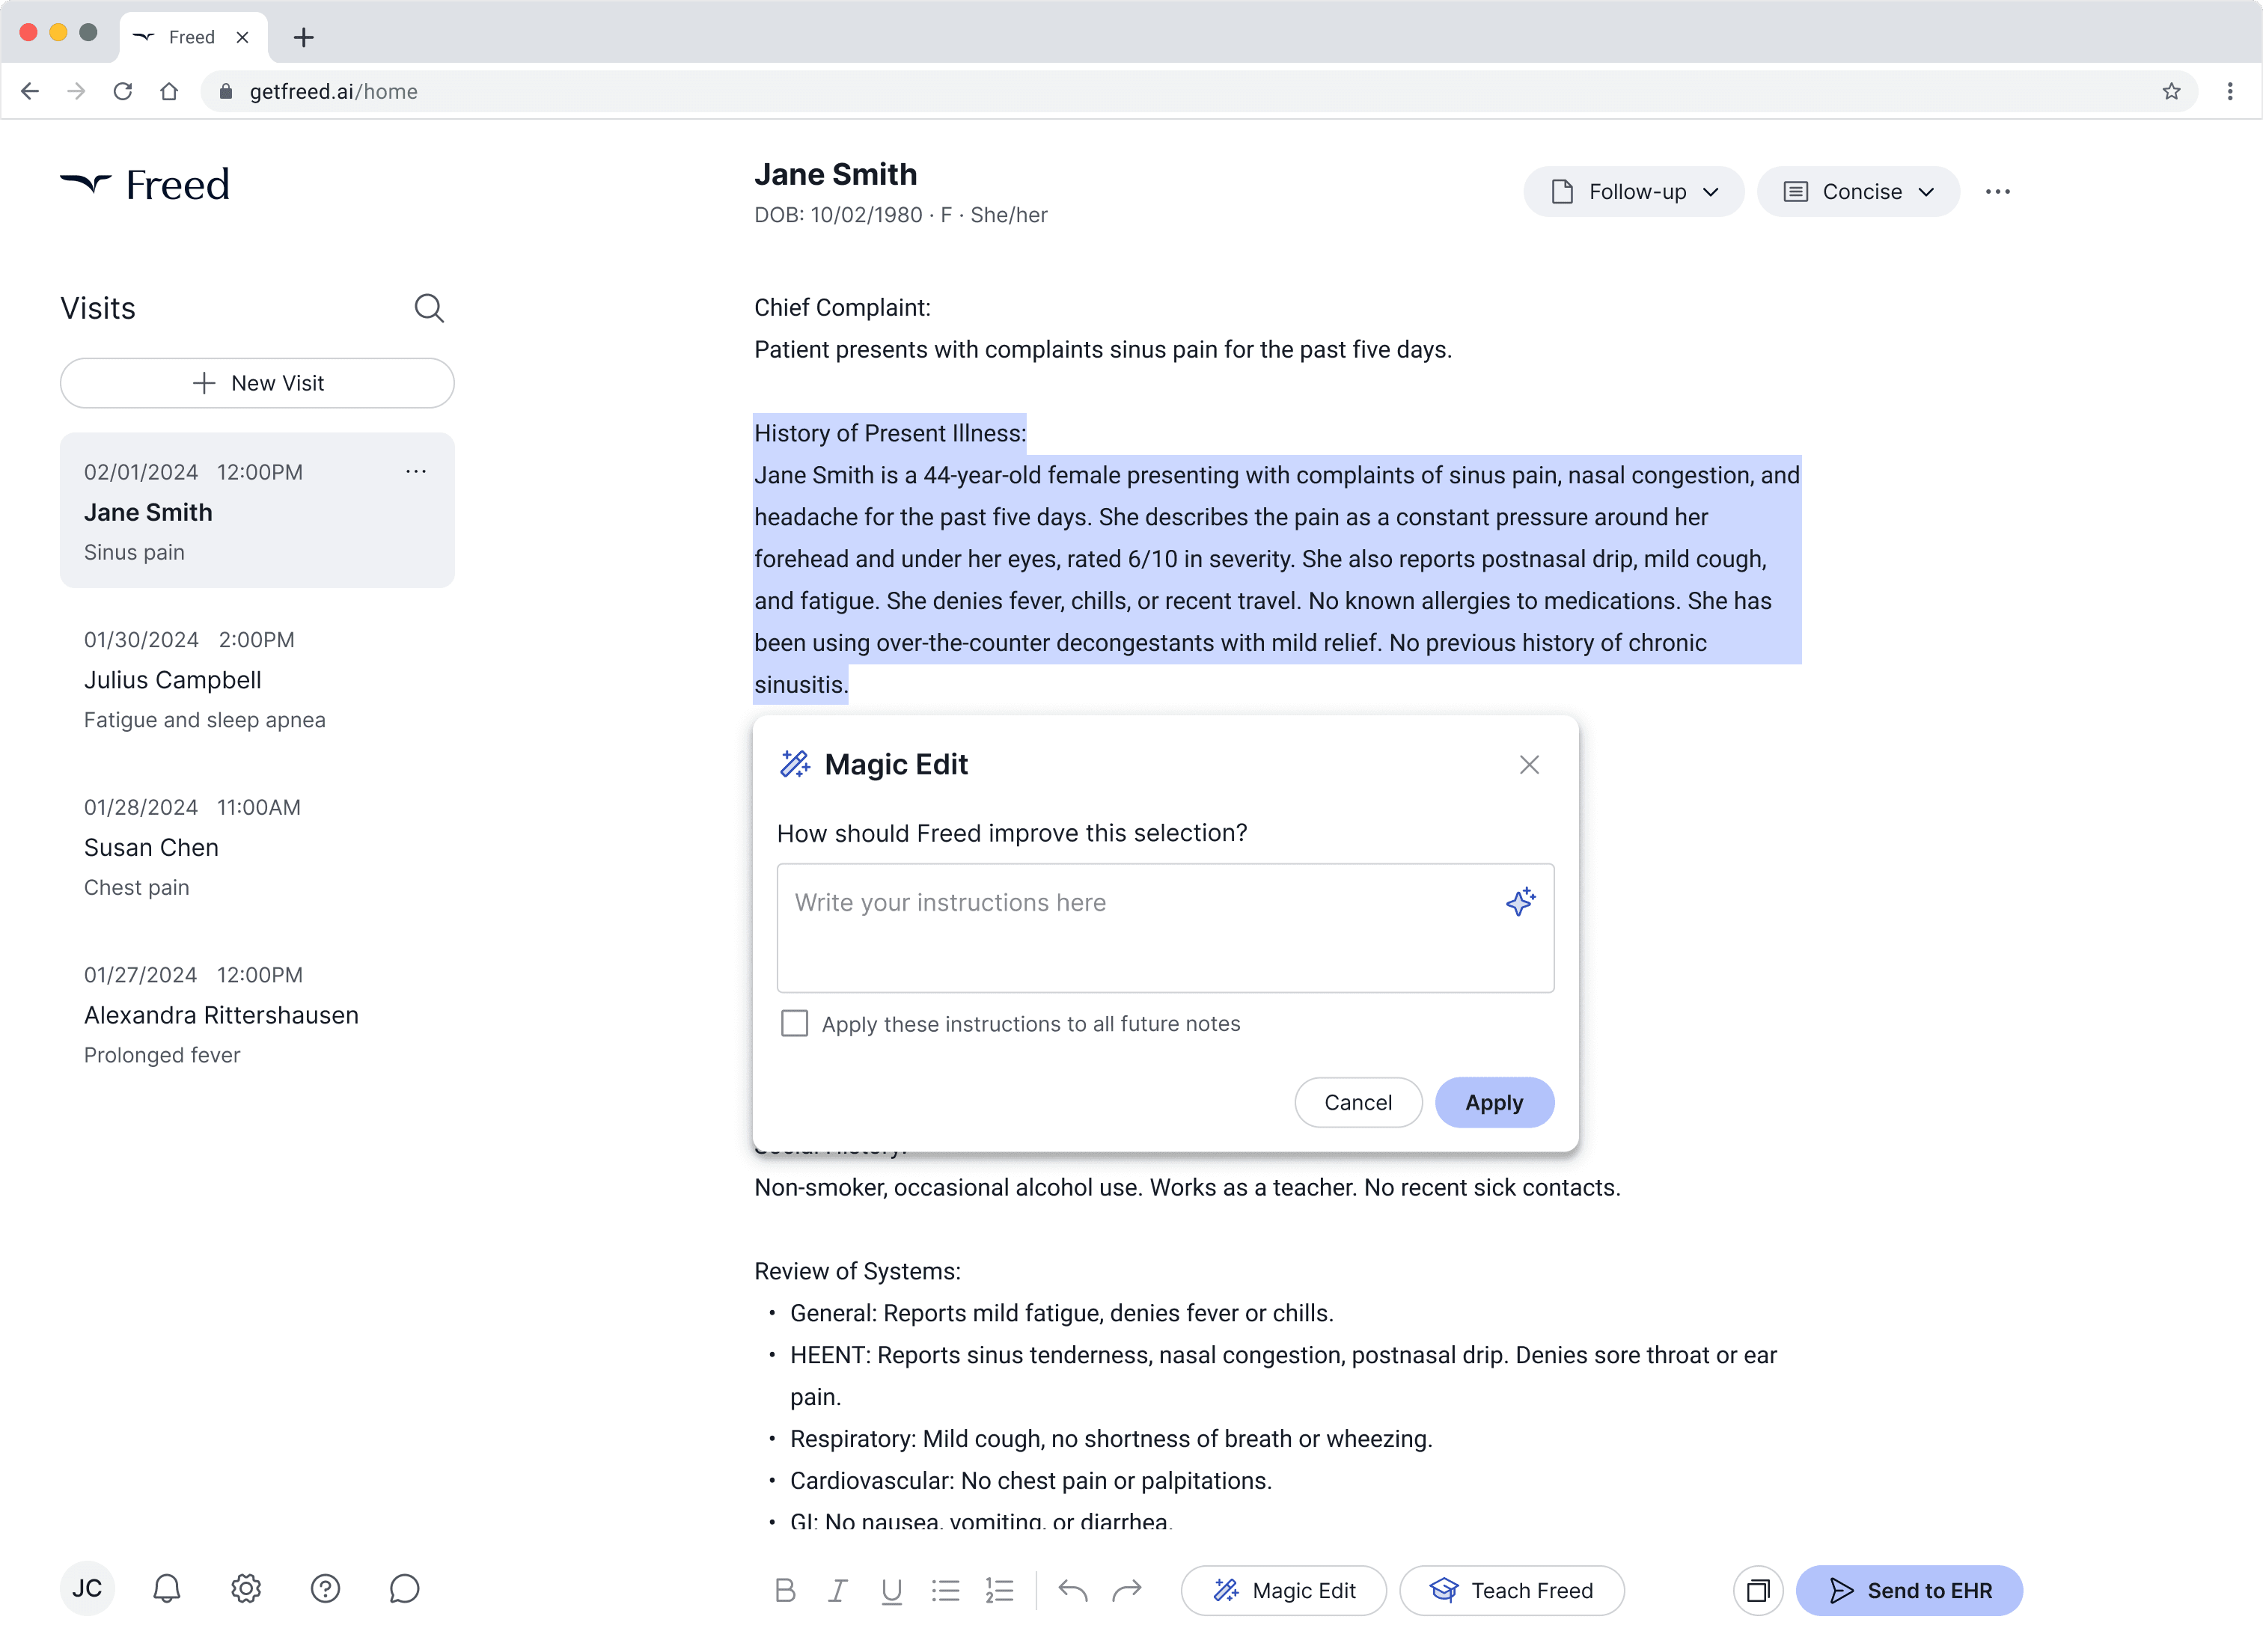Copy note with the copy icon
2263x1652 pixels.
coord(1757,1590)
